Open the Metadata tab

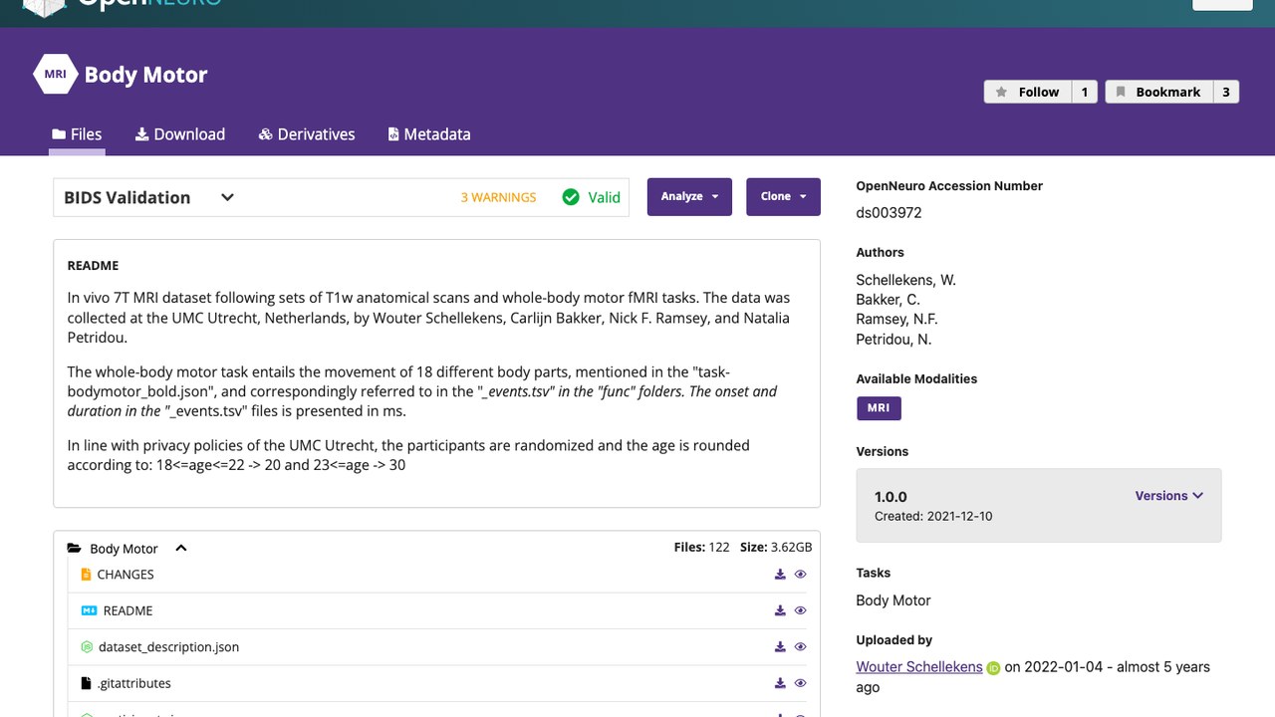(428, 134)
